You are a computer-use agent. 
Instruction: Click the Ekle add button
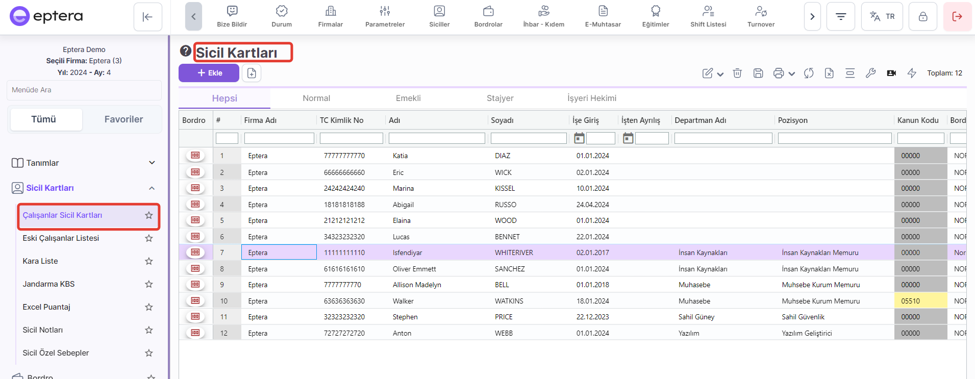[209, 73]
